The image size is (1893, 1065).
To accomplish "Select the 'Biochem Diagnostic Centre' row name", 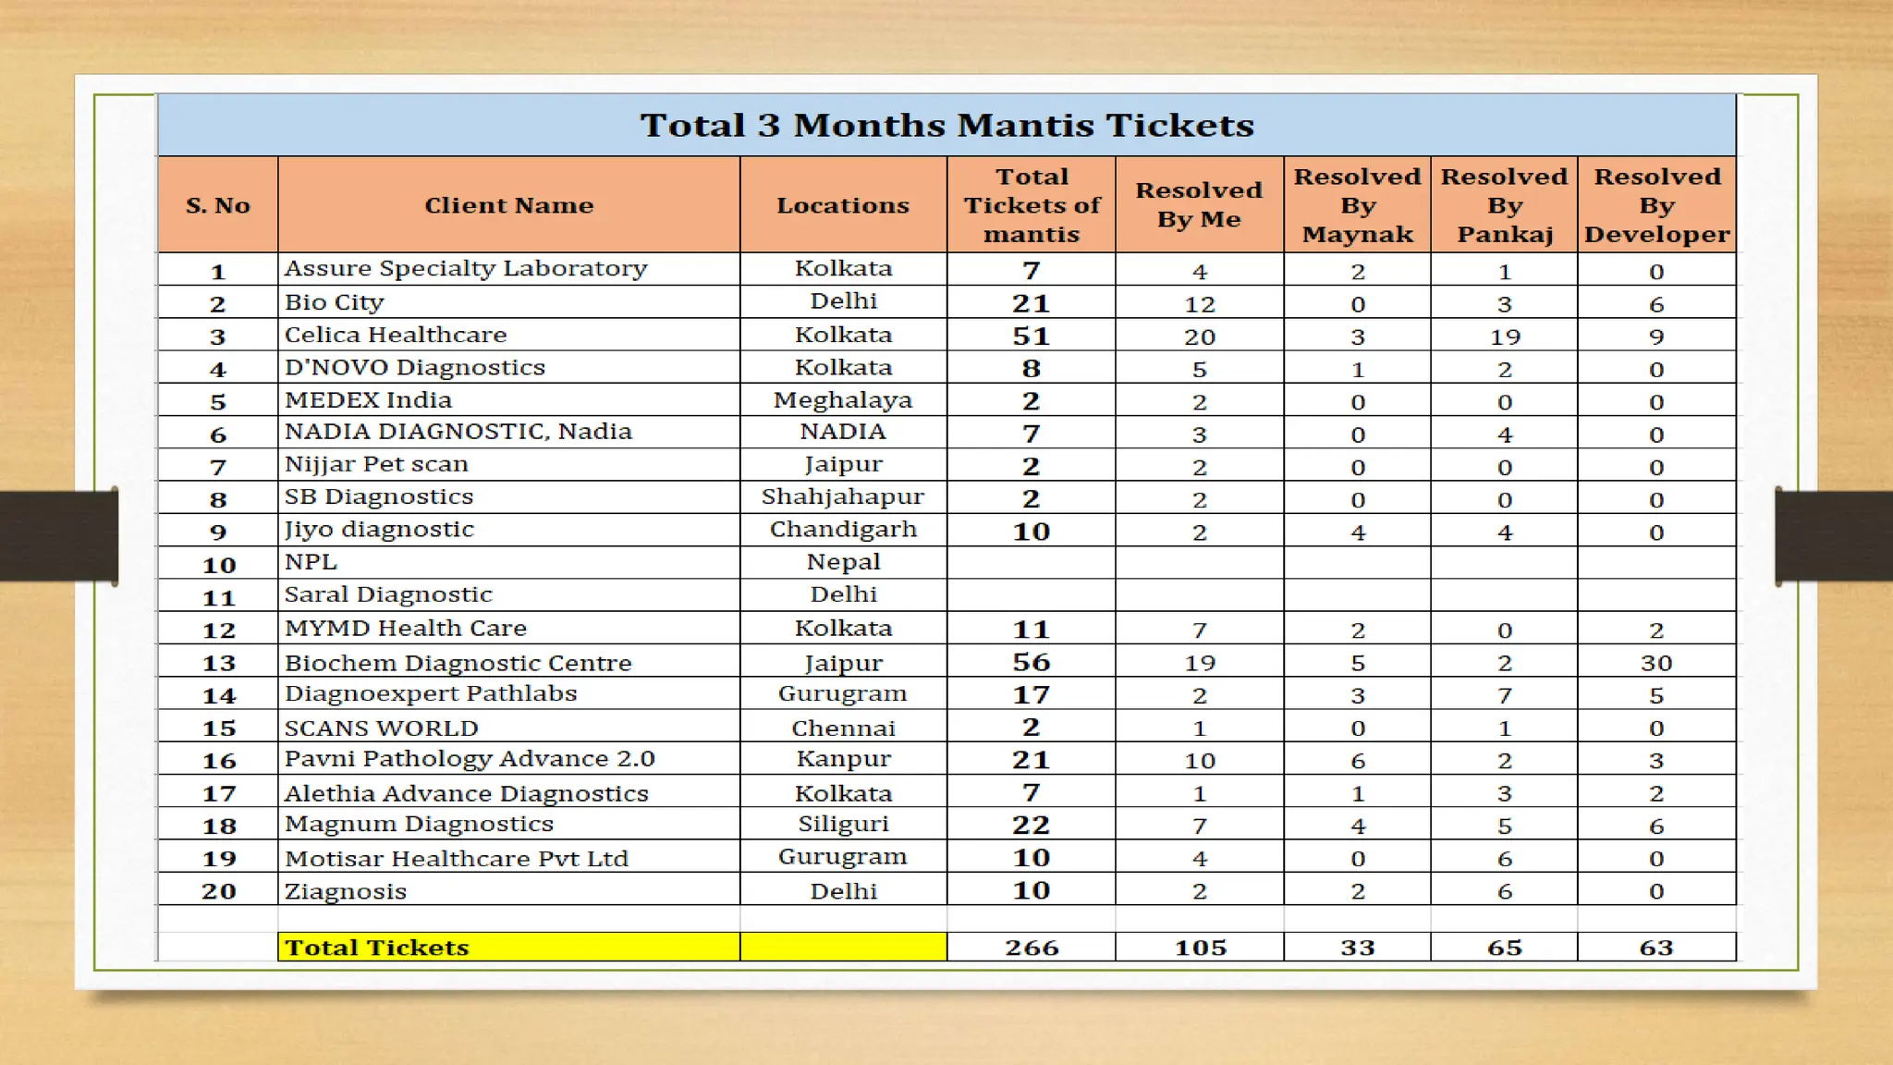I will [458, 663].
